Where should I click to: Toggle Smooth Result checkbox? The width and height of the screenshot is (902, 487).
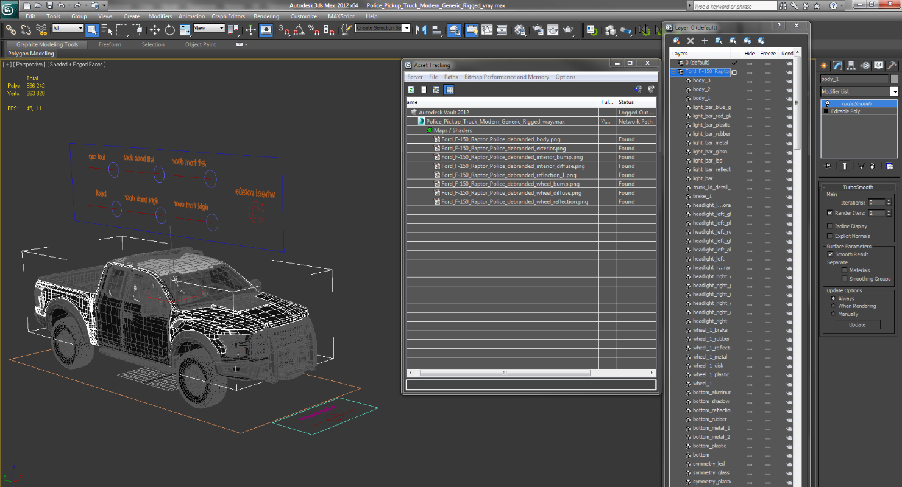pyautogui.click(x=829, y=254)
